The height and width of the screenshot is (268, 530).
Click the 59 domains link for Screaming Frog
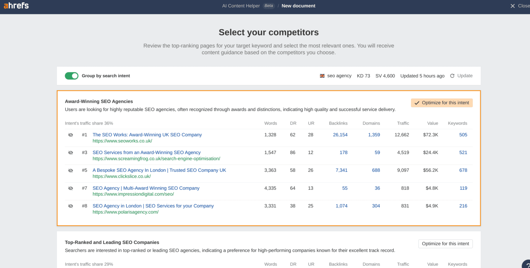tap(377, 152)
